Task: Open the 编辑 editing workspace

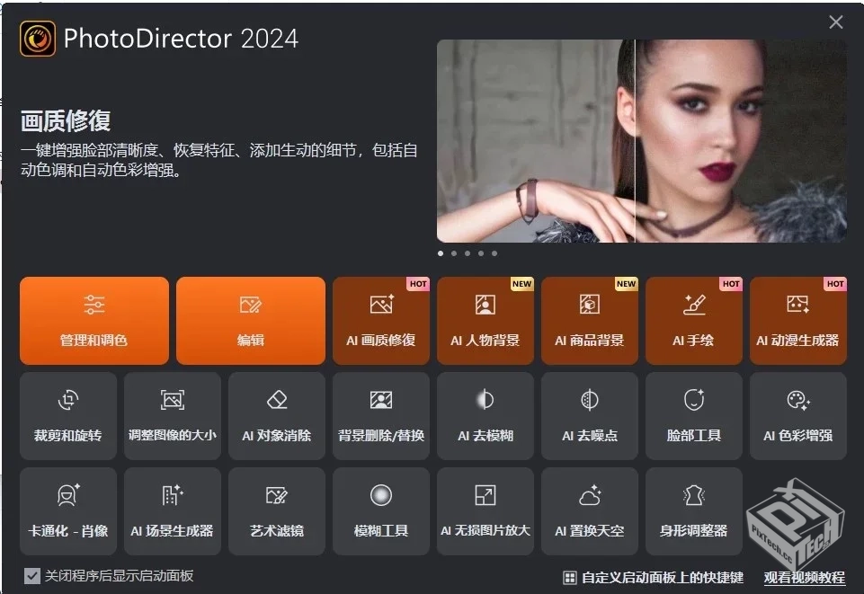Action: (x=250, y=321)
